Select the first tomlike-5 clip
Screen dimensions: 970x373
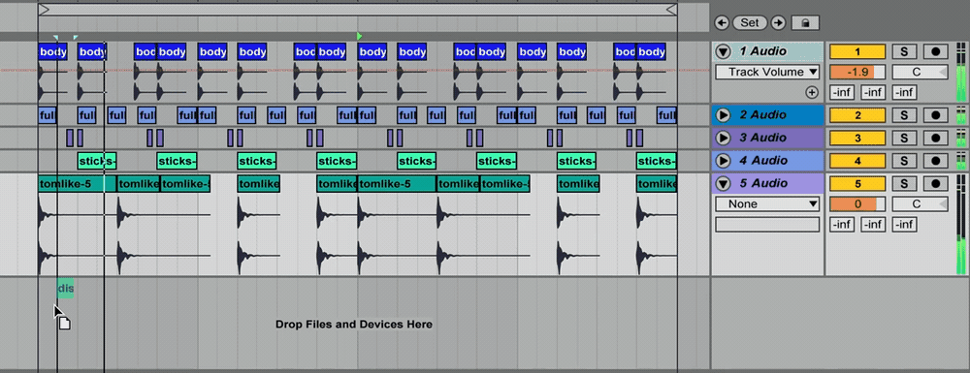tap(78, 183)
